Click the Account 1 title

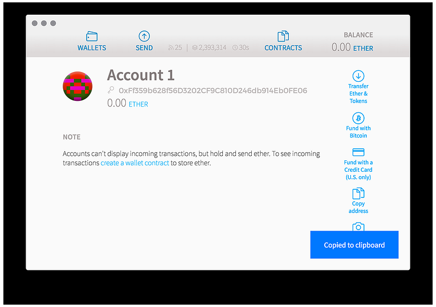coord(141,75)
